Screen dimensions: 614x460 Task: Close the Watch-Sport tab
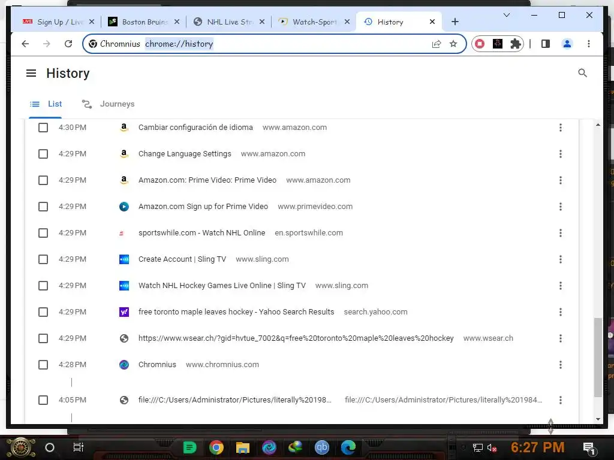pos(347,22)
